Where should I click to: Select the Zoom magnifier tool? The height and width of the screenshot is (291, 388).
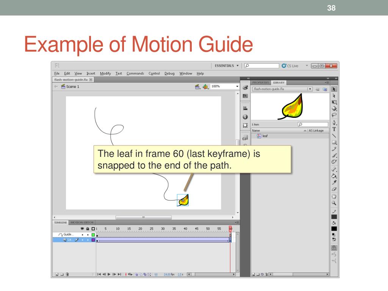click(334, 203)
